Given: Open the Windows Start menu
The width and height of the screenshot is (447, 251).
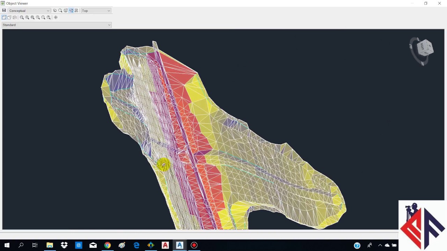Looking at the screenshot, I should pyautogui.click(x=7, y=245).
